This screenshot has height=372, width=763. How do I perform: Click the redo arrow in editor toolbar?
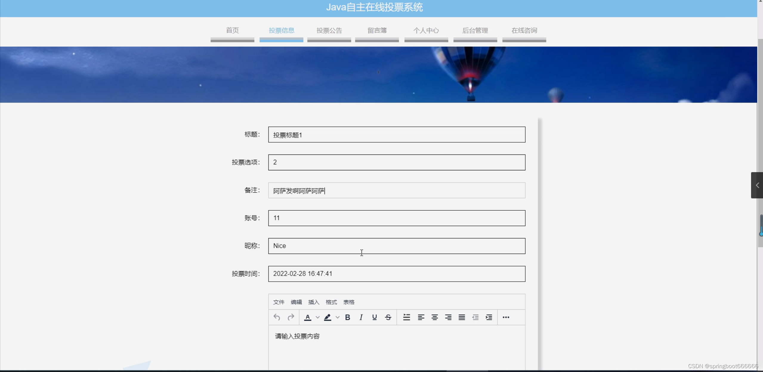point(291,317)
